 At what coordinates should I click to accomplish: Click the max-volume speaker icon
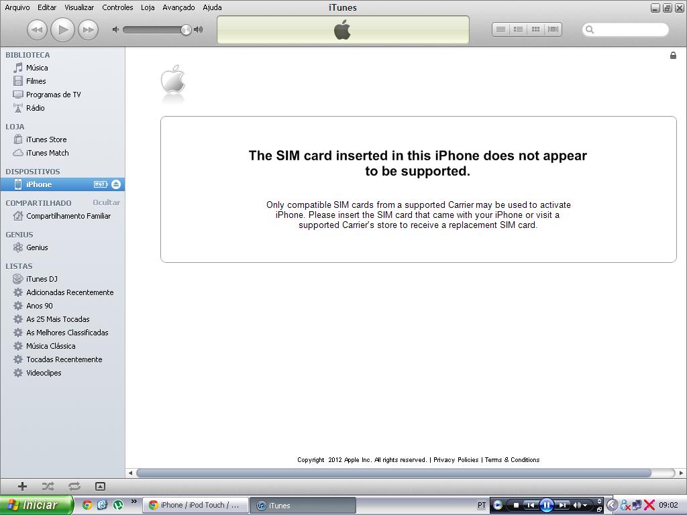click(199, 30)
